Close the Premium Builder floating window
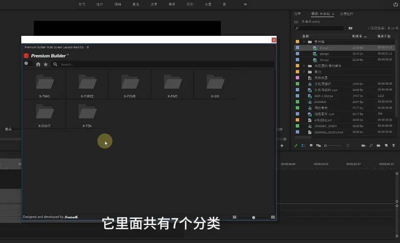 (274, 40)
